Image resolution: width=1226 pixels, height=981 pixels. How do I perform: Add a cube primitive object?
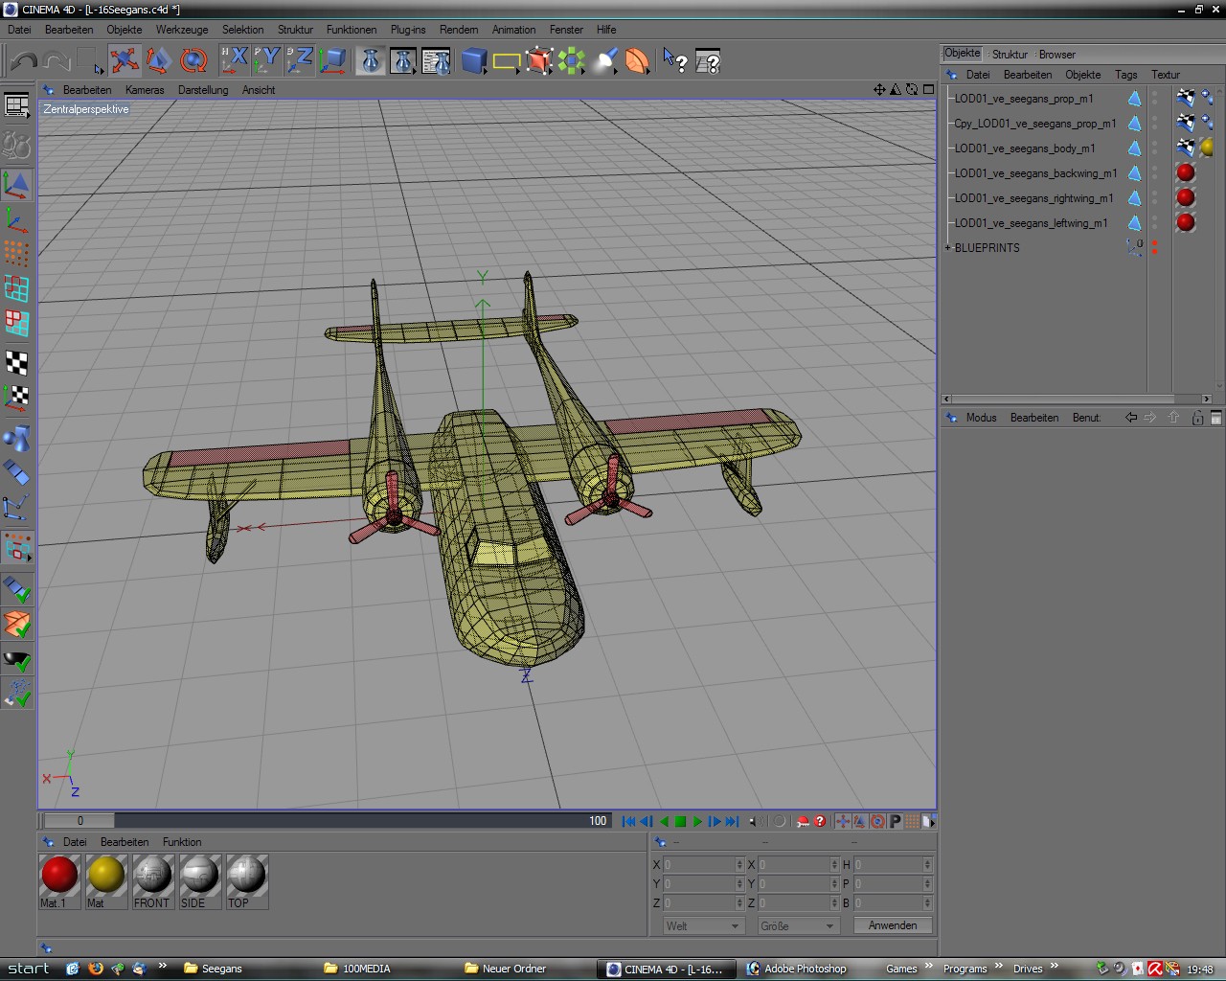click(473, 61)
